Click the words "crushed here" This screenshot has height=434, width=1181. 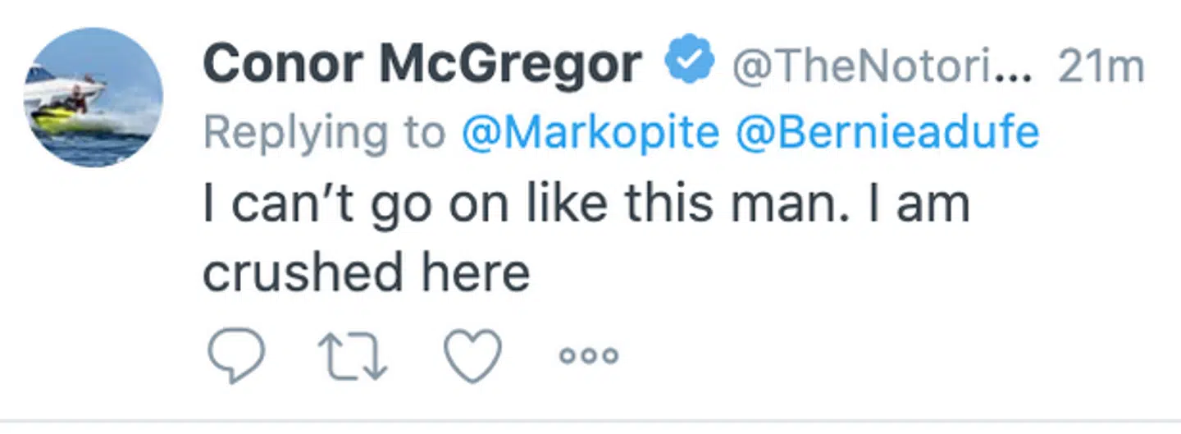pyautogui.click(x=366, y=272)
